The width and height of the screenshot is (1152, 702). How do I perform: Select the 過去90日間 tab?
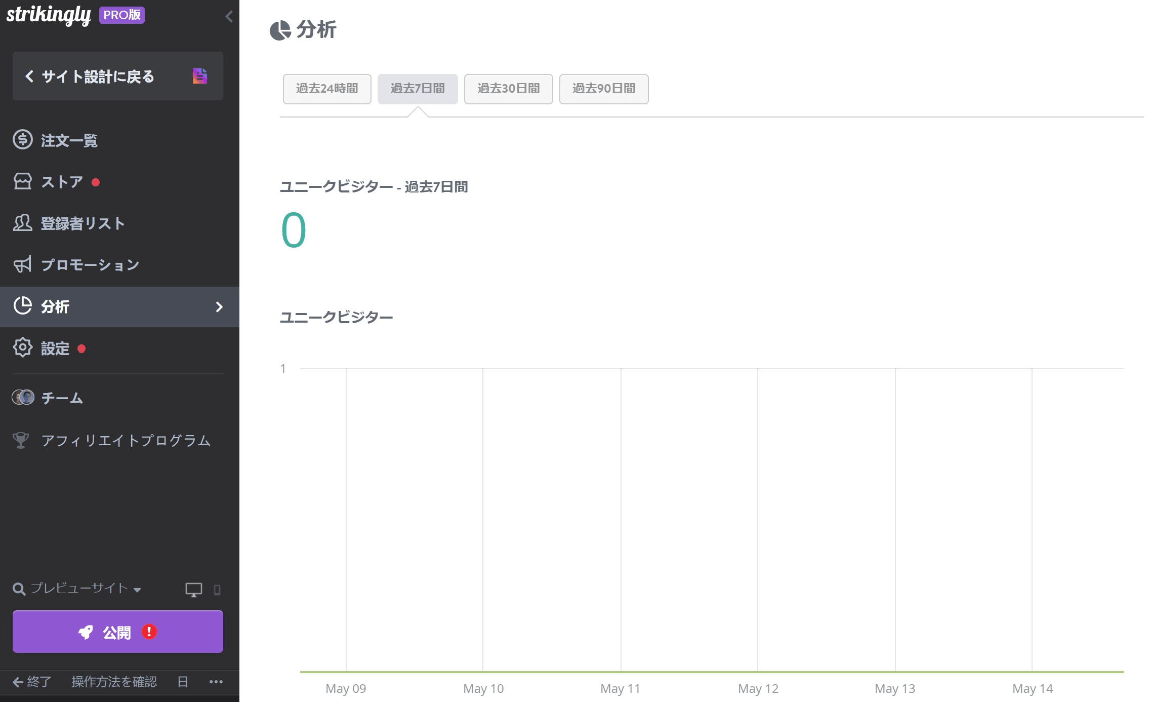tap(603, 89)
